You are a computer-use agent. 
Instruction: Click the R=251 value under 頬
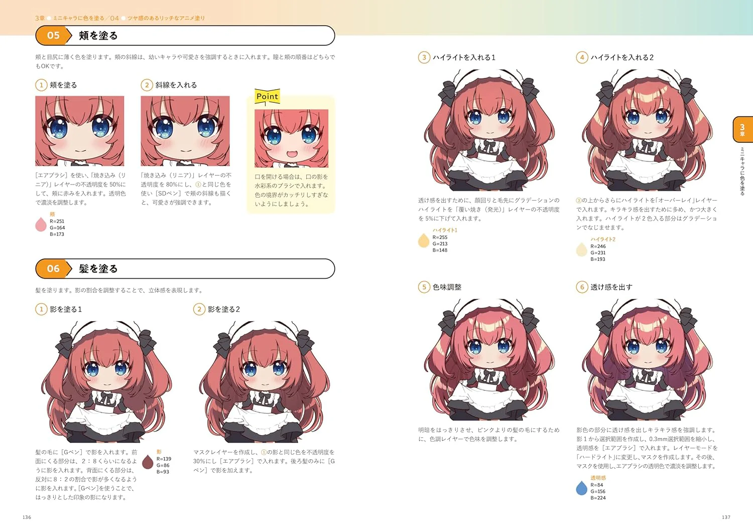click(57, 221)
